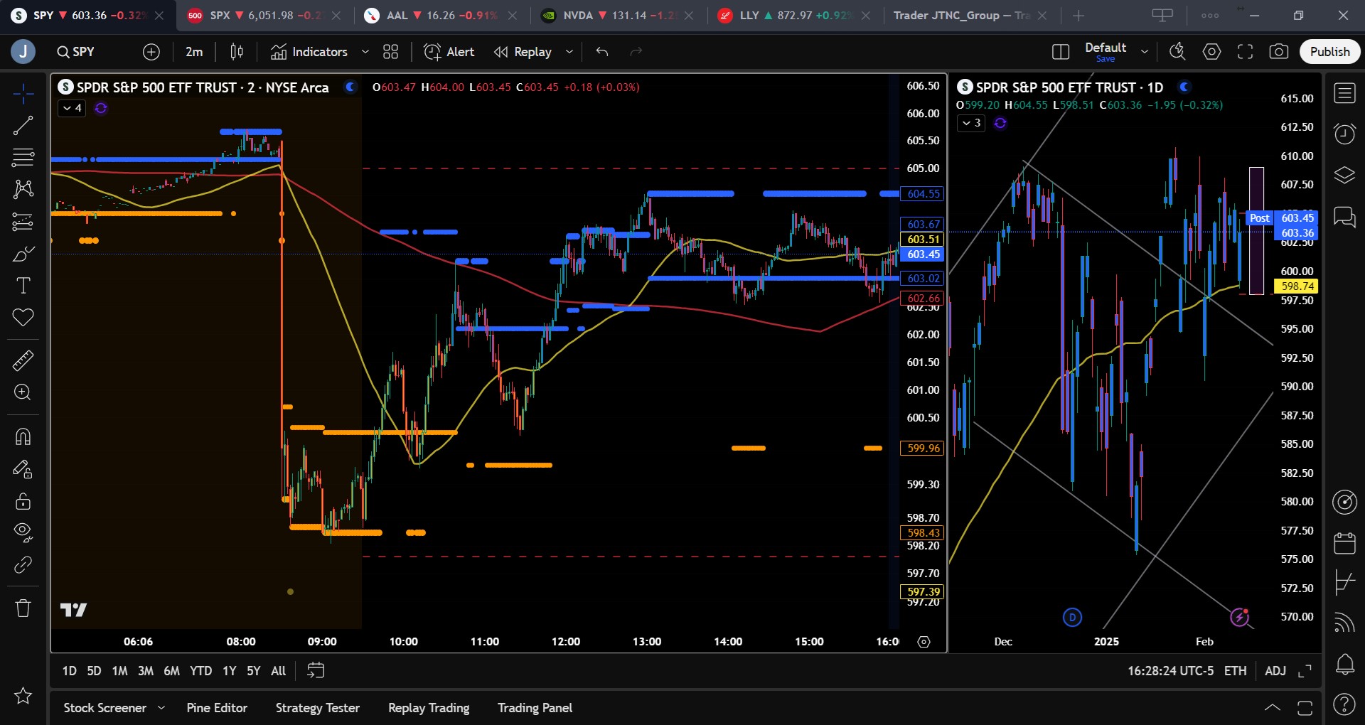Open the Indicators dialog
The height and width of the screenshot is (725, 1365).
[309, 52]
